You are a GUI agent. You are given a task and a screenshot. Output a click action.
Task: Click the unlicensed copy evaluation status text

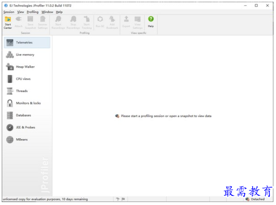tap(45, 199)
